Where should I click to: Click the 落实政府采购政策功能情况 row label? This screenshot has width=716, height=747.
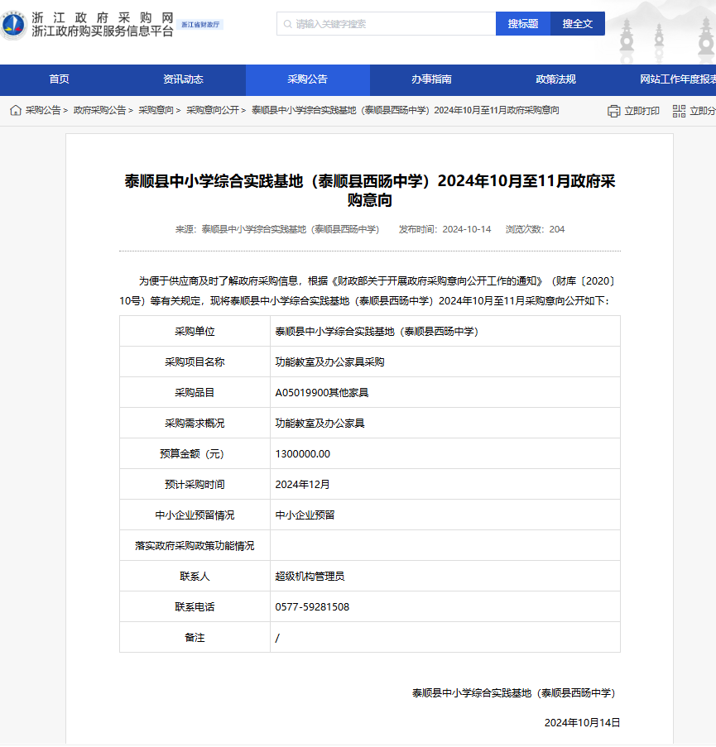pyautogui.click(x=195, y=546)
